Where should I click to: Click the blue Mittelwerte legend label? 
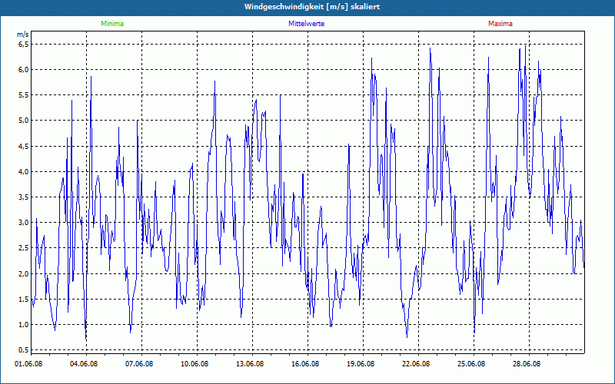click(306, 24)
